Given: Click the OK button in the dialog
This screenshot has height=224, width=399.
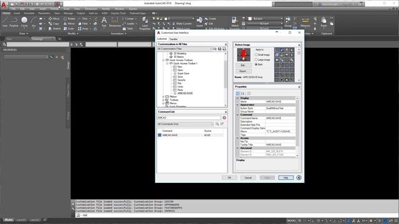Looking at the screenshot, I should [229, 177].
